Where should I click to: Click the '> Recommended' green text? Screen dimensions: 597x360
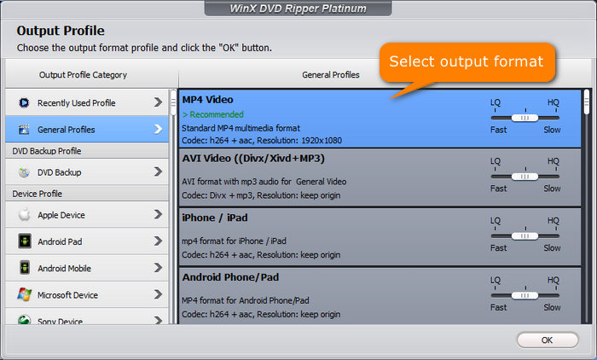213,114
